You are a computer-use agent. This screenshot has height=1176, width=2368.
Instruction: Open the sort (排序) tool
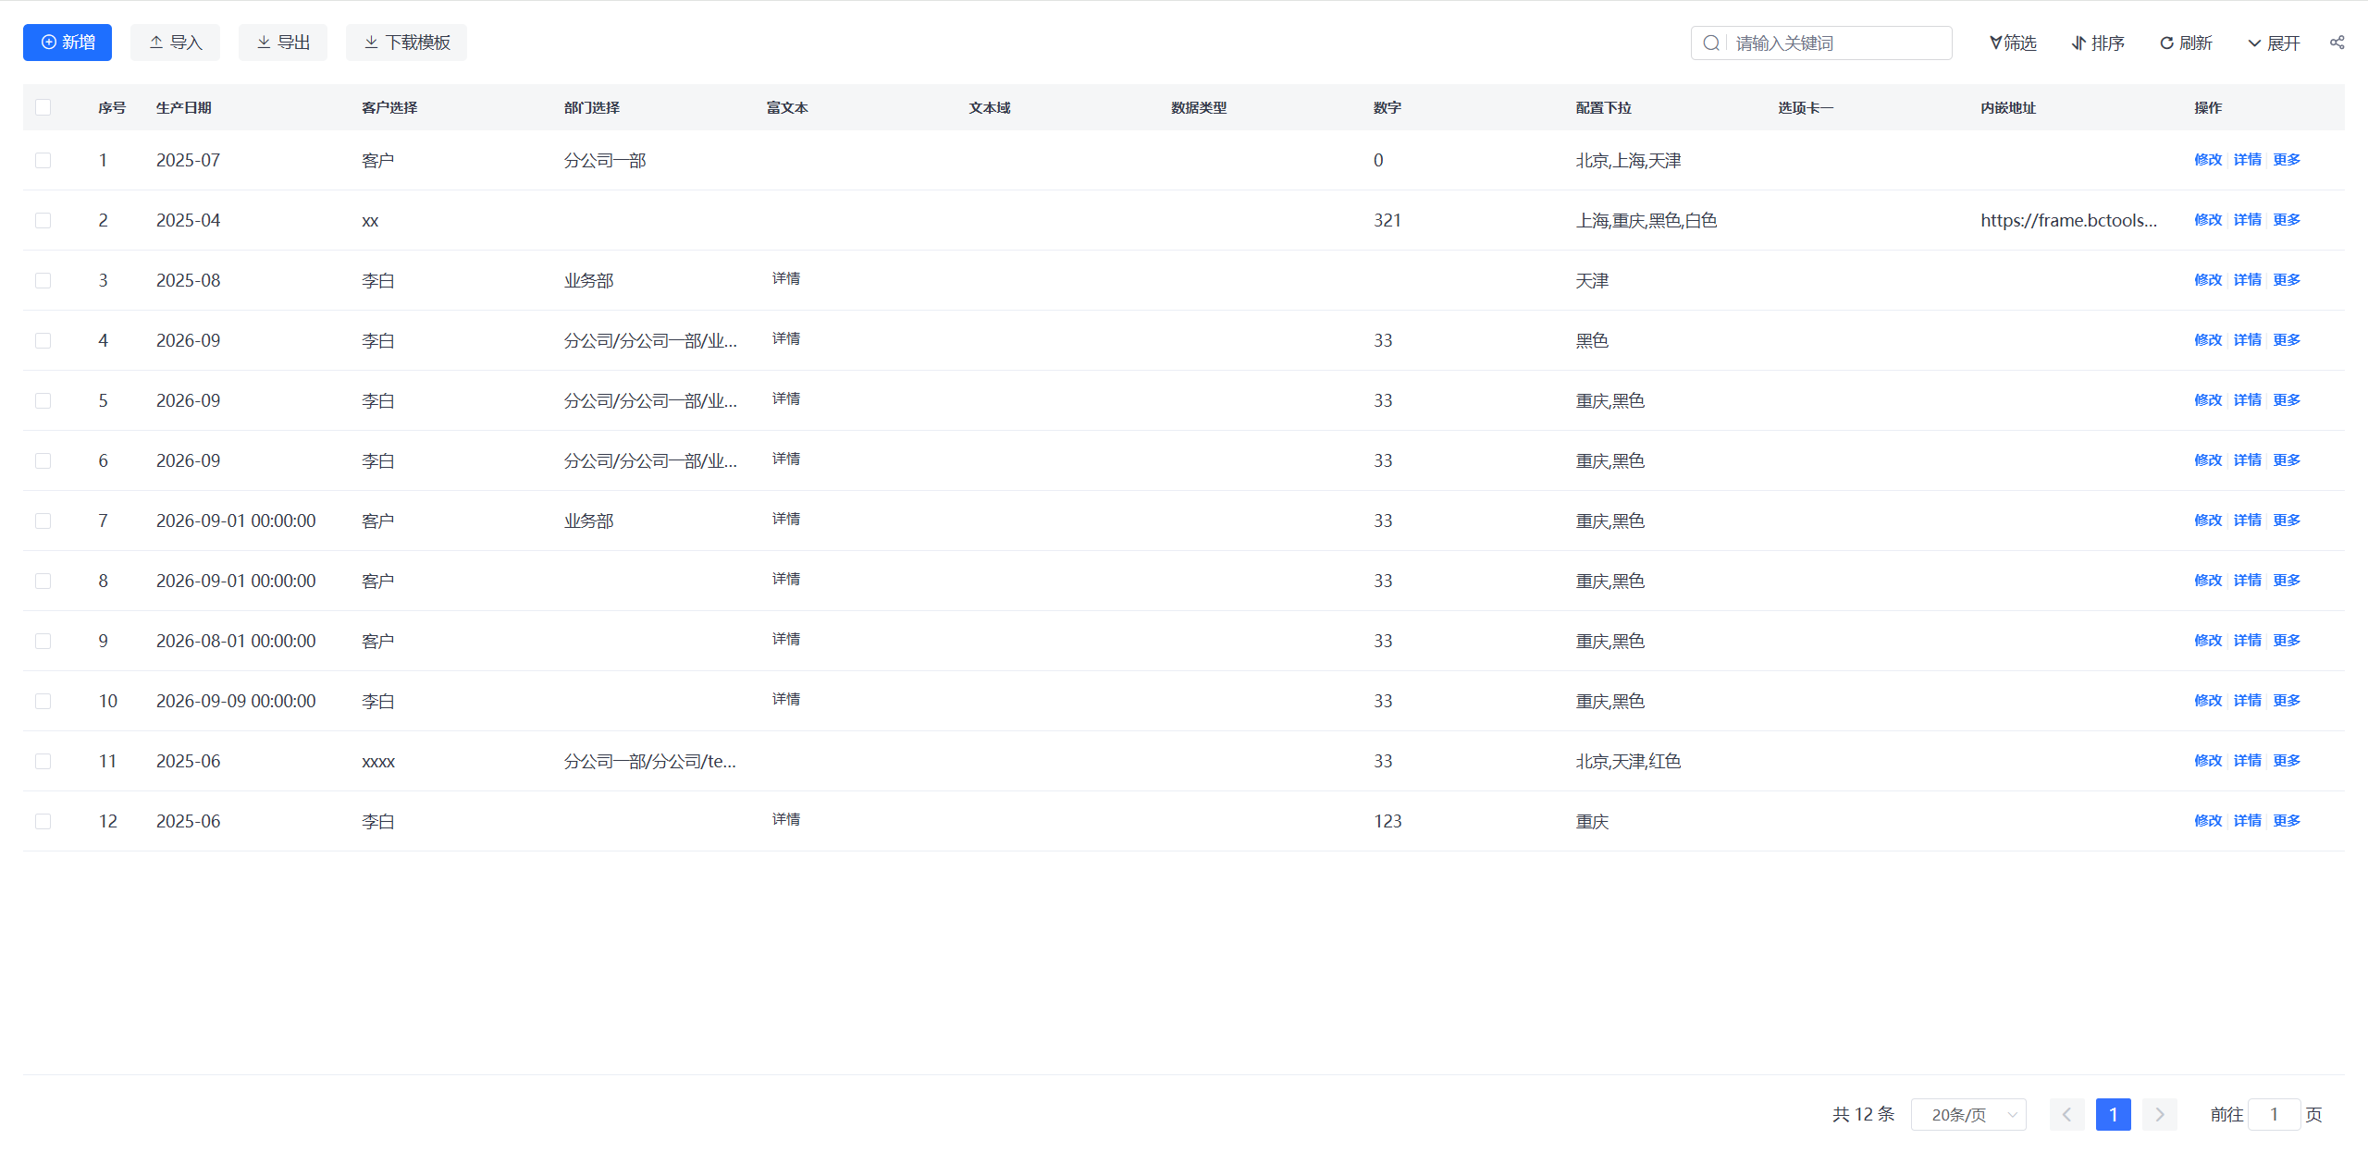pyautogui.click(x=2098, y=43)
